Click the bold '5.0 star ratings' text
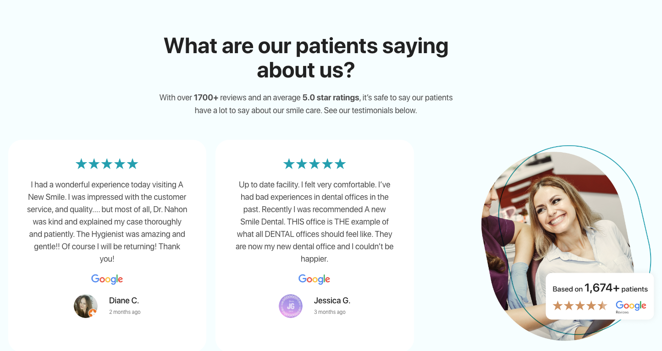Screen dimensions: 662x351 331,98
